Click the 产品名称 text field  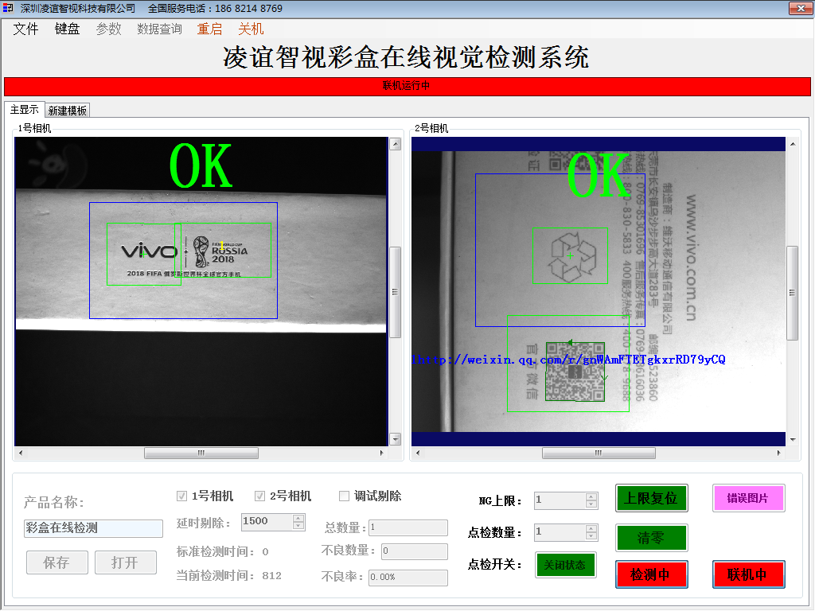click(x=93, y=528)
